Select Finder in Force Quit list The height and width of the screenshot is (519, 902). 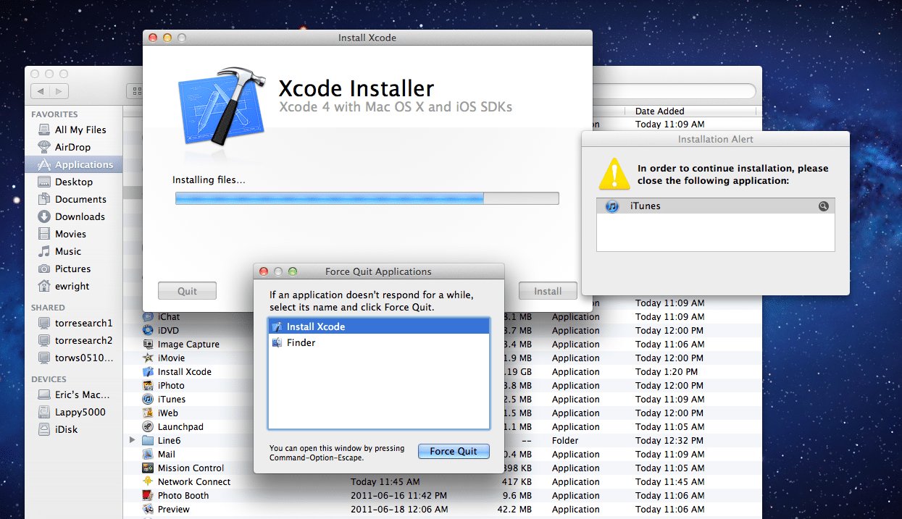click(x=379, y=342)
